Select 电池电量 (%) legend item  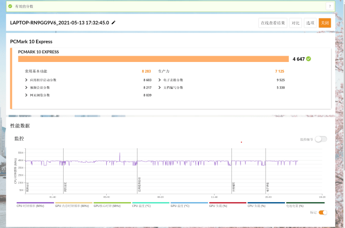click(305, 205)
